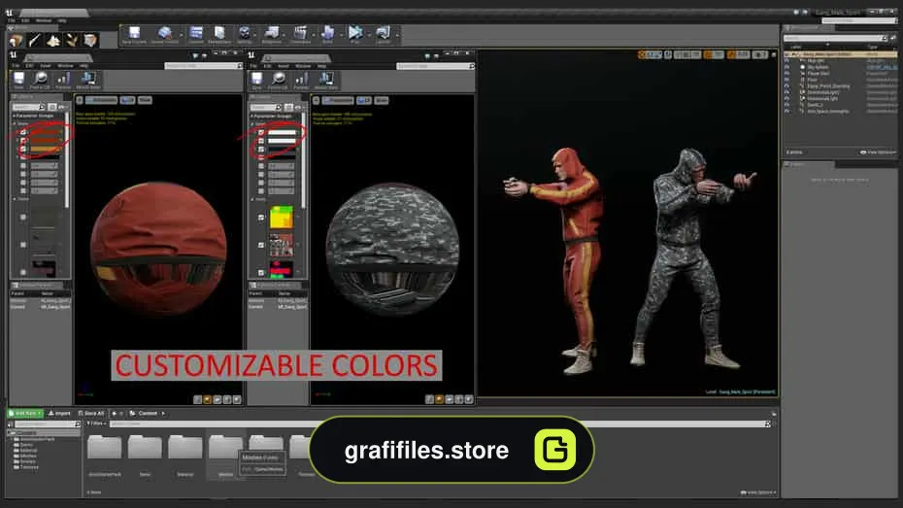Open Asset menu in left material editor
Screen dimensions: 903x508
tap(46, 66)
